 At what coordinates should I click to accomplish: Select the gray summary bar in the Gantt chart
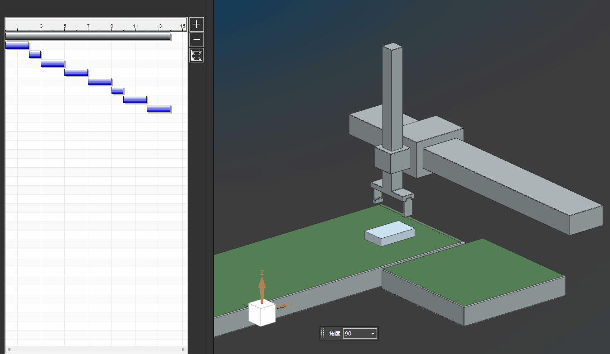coord(88,36)
